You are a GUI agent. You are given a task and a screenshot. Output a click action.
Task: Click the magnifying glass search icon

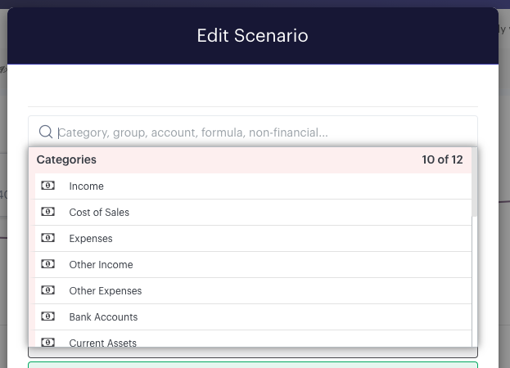(x=46, y=132)
